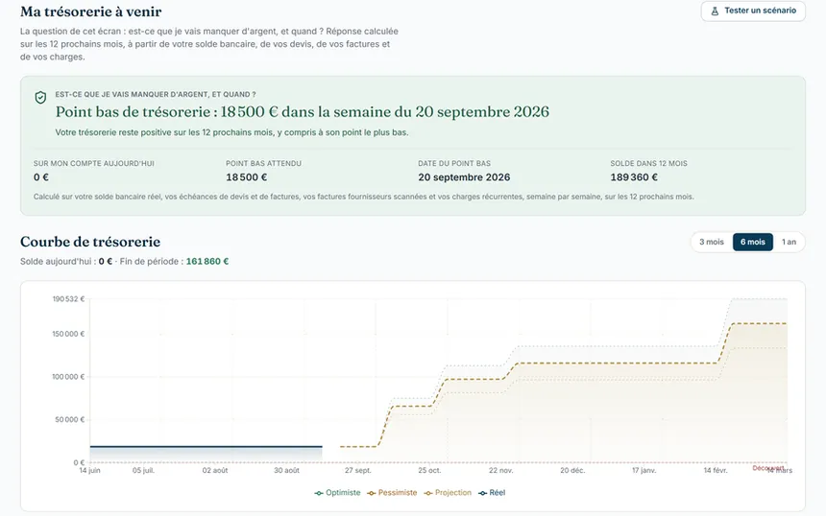This screenshot has width=826, height=516.
Task: Click the Optimiste legend marker icon
Action: tap(319, 493)
